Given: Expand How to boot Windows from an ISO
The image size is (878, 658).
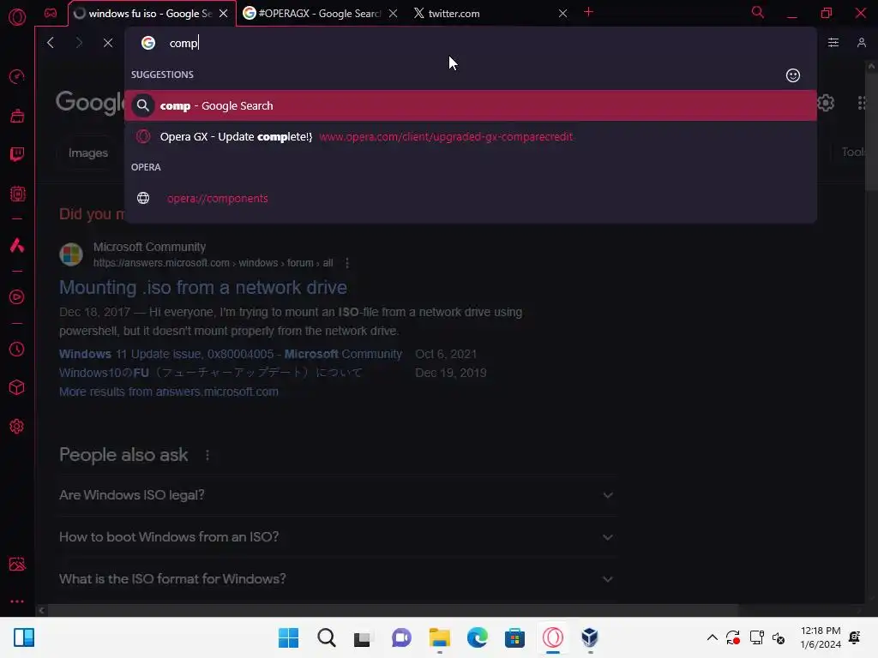Looking at the screenshot, I should coord(338,537).
